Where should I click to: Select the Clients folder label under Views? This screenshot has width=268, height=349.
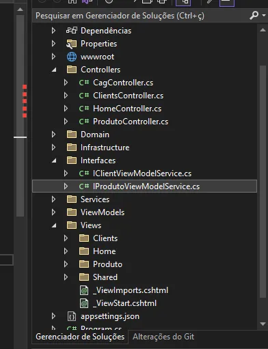click(x=105, y=238)
